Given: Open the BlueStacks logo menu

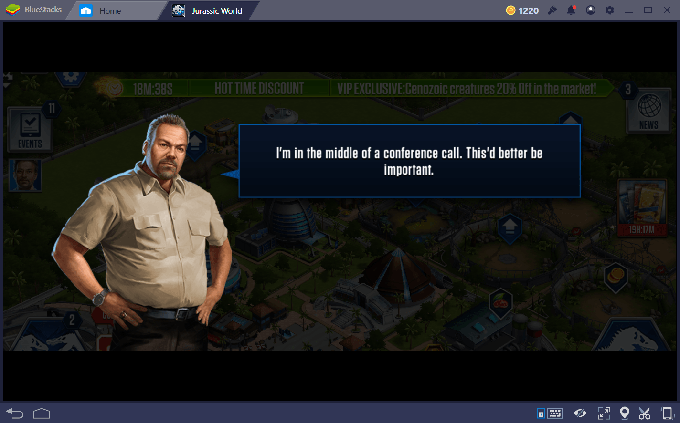Looking at the screenshot, I should [13, 10].
